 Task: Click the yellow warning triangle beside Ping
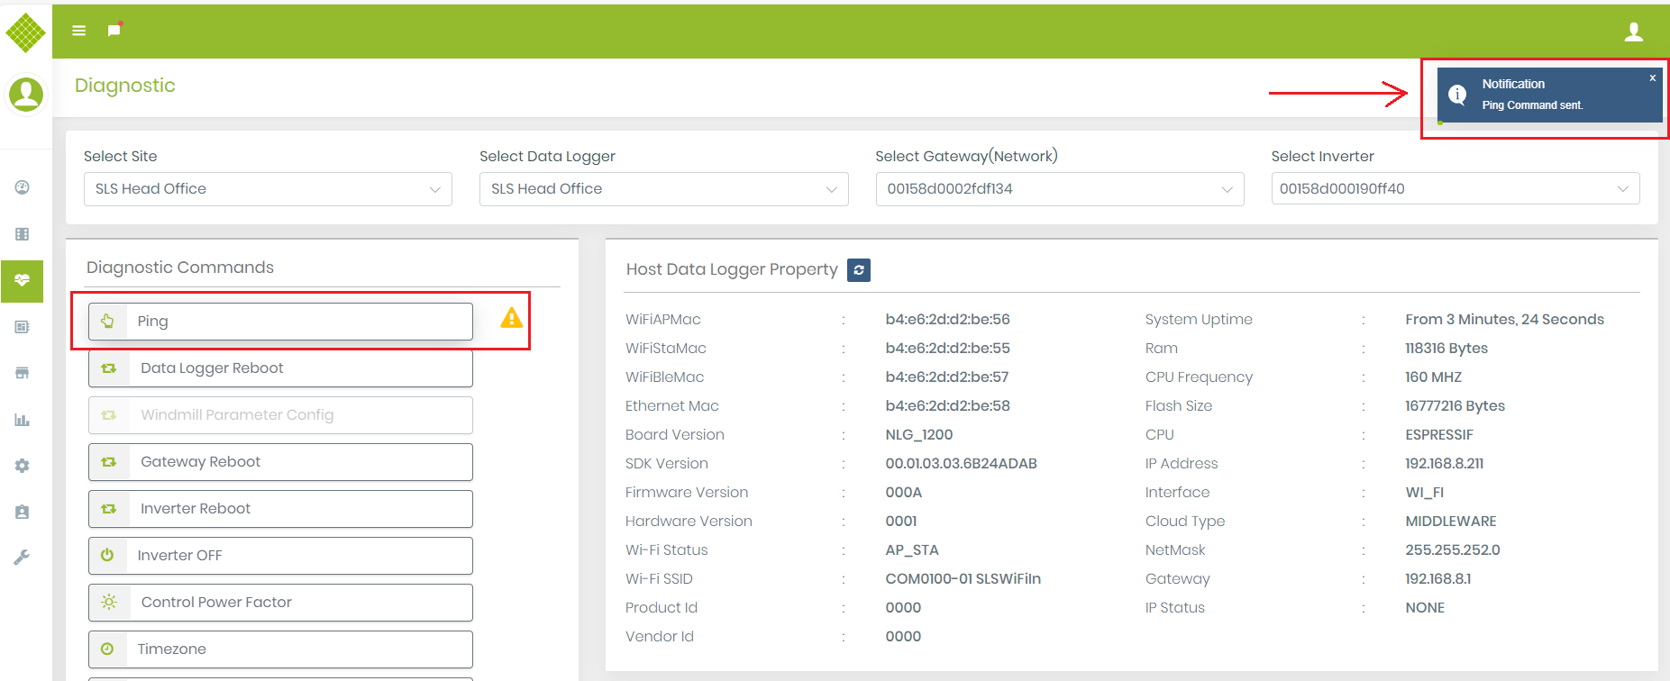tap(511, 318)
